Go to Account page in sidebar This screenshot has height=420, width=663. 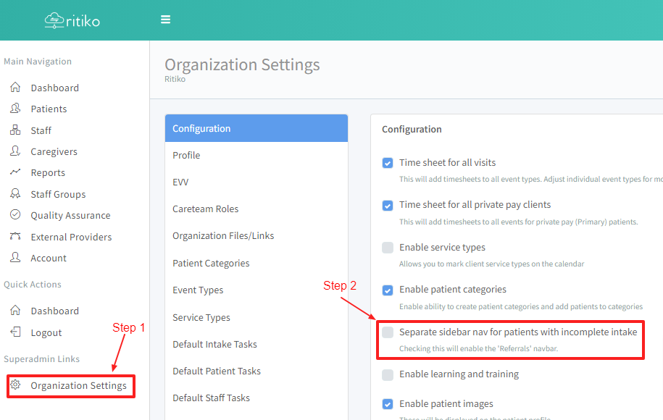click(x=49, y=258)
